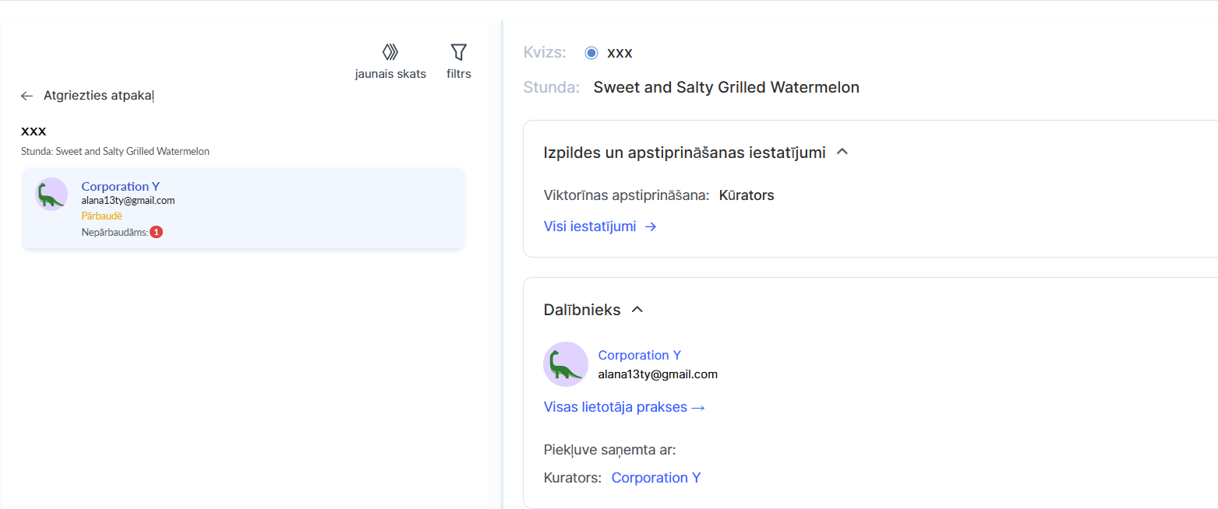Click the back arrow next to Atgriezties atpakaļ

point(27,96)
